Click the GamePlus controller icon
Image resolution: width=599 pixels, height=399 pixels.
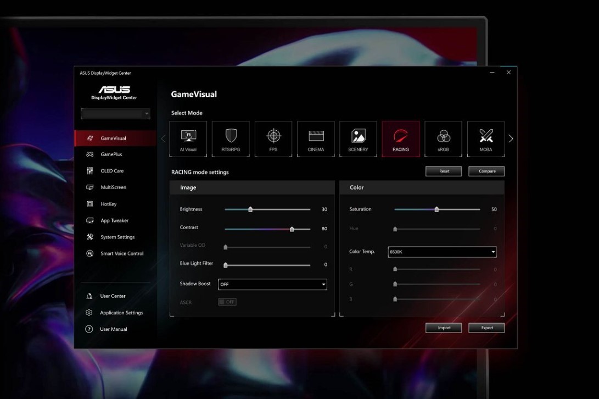tap(90, 154)
